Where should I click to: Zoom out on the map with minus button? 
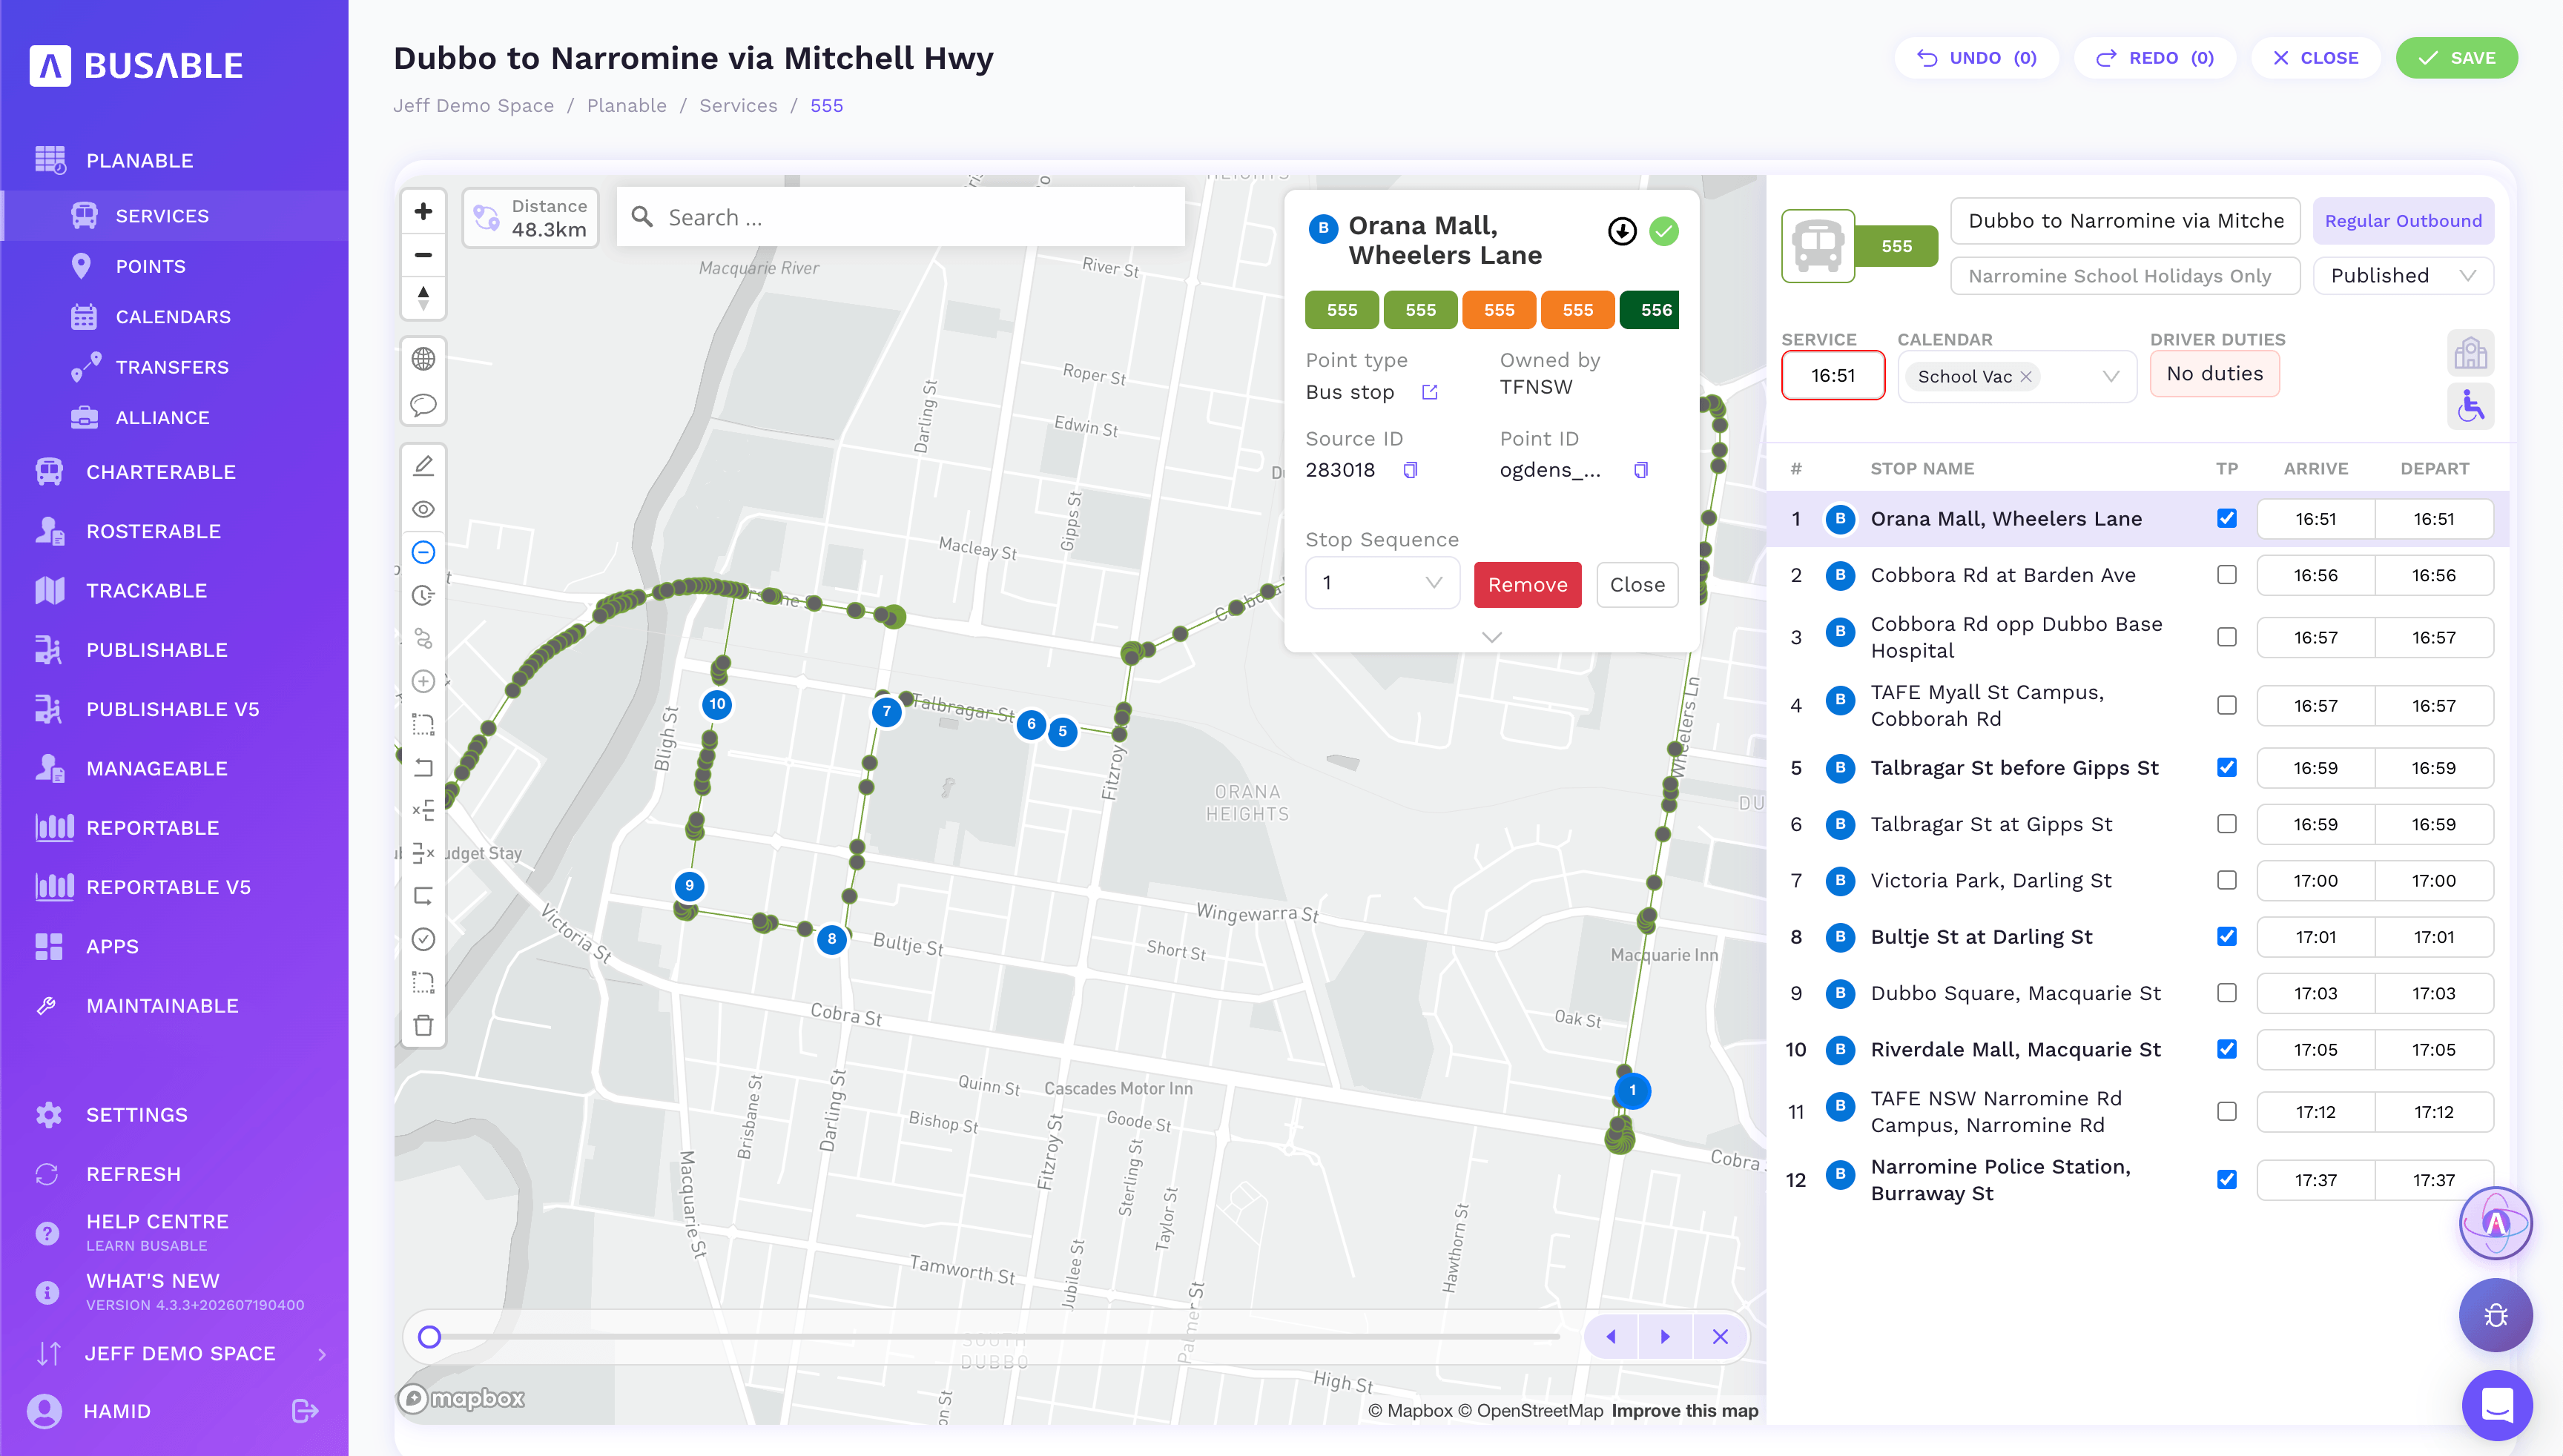[423, 255]
